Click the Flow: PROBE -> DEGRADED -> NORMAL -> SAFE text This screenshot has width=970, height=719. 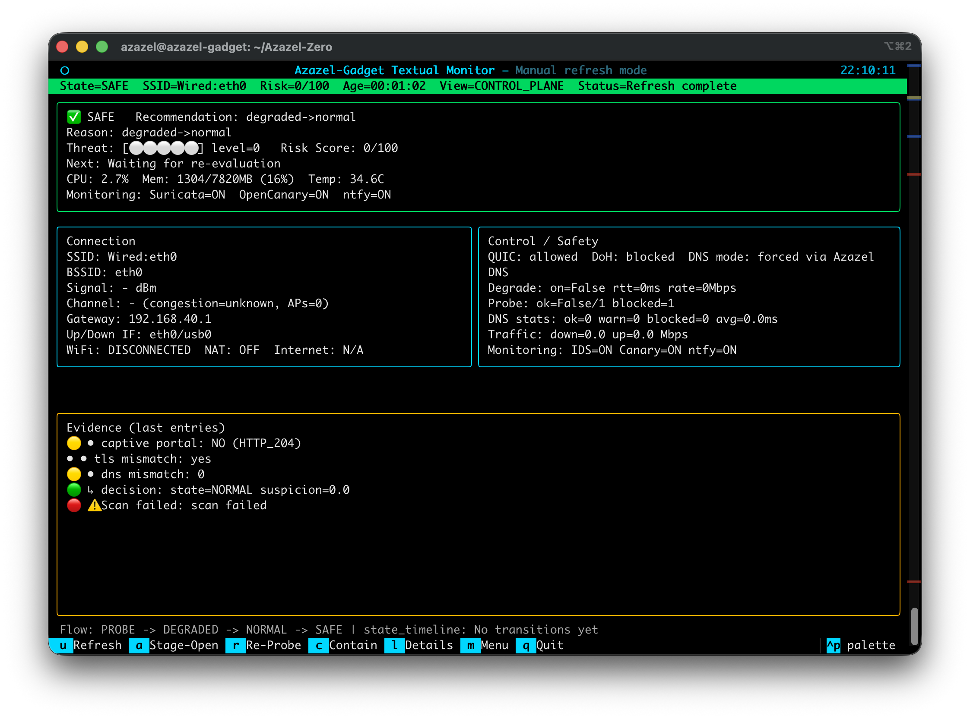201,629
